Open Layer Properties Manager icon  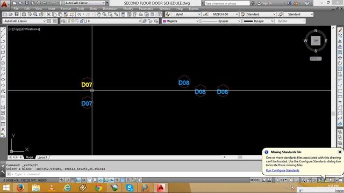pos(63,21)
